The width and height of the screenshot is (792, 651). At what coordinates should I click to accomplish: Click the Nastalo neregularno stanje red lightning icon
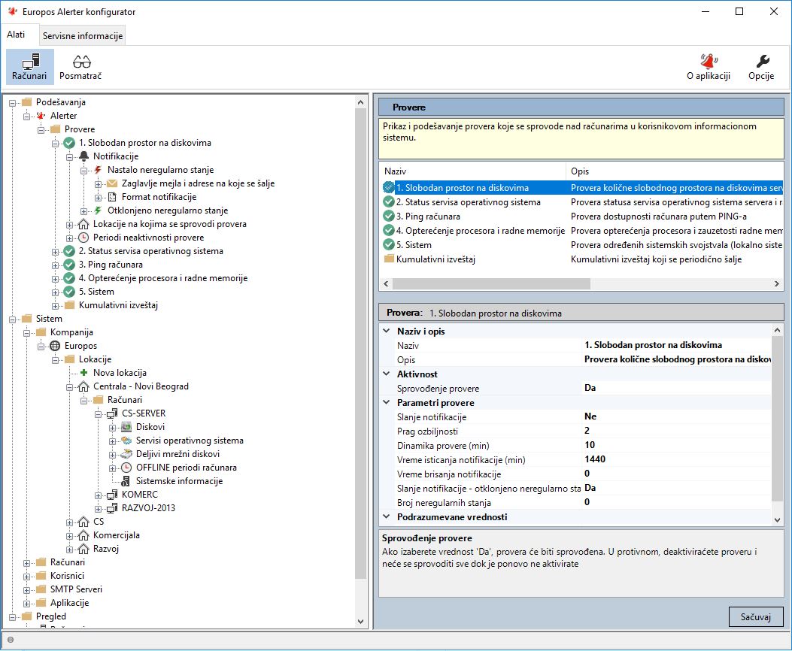pyautogui.click(x=98, y=170)
